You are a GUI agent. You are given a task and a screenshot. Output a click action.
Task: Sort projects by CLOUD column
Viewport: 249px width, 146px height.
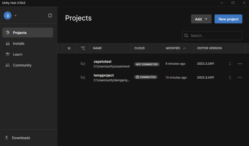[139, 48]
